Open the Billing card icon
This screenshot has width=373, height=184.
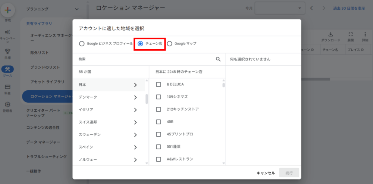[x=7, y=87]
